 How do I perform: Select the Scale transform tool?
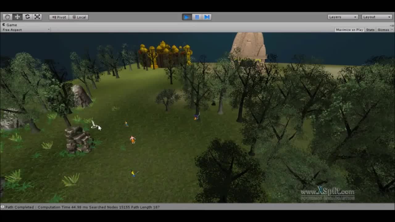tap(37, 17)
